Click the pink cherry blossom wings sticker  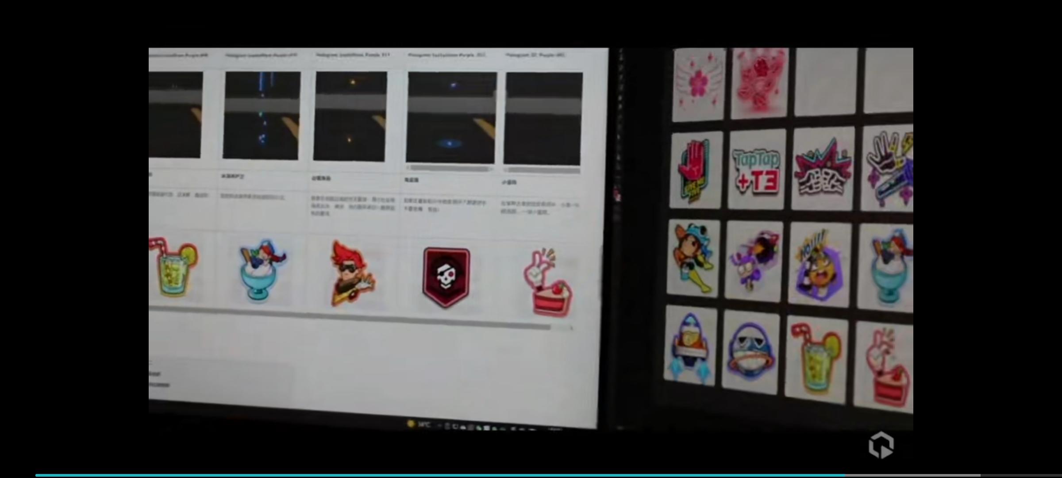[699, 84]
